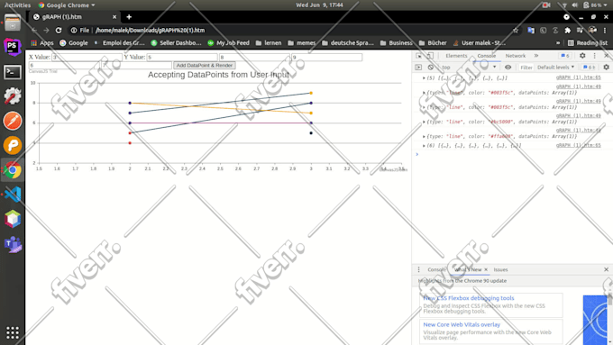Open Show Applications grid in the dock
Viewport: 613px width, 345px height.
(x=13, y=332)
